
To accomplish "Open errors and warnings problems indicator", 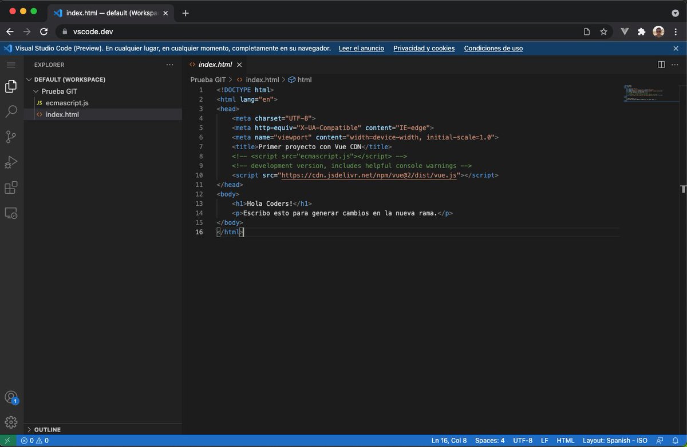I will (x=34, y=441).
